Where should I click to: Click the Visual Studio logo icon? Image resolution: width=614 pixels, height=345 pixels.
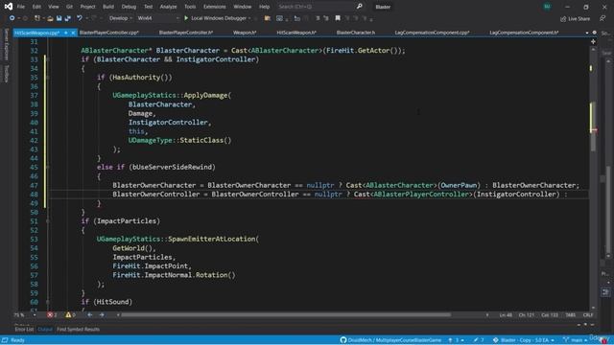(x=9, y=7)
